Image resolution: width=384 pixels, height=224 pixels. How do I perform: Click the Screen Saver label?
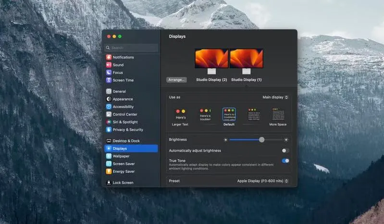click(x=124, y=164)
